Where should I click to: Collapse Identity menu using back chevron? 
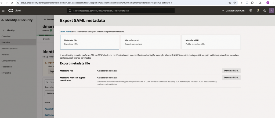pyautogui.click(x=3, y=30)
